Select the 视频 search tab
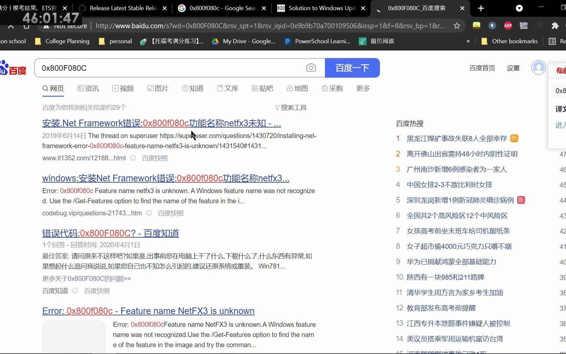 123,88
